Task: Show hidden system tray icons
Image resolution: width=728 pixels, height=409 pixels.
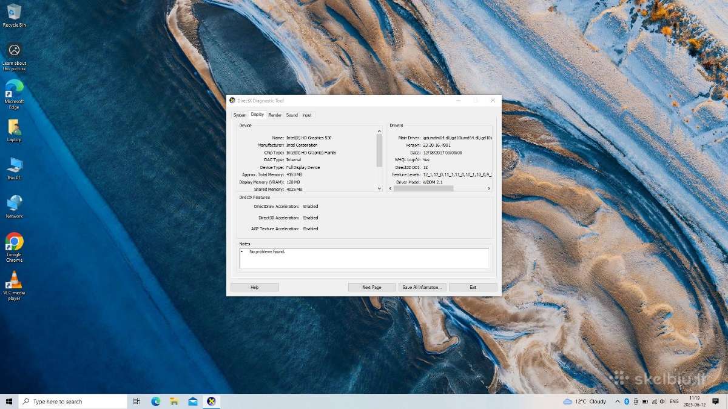Action: pos(618,401)
